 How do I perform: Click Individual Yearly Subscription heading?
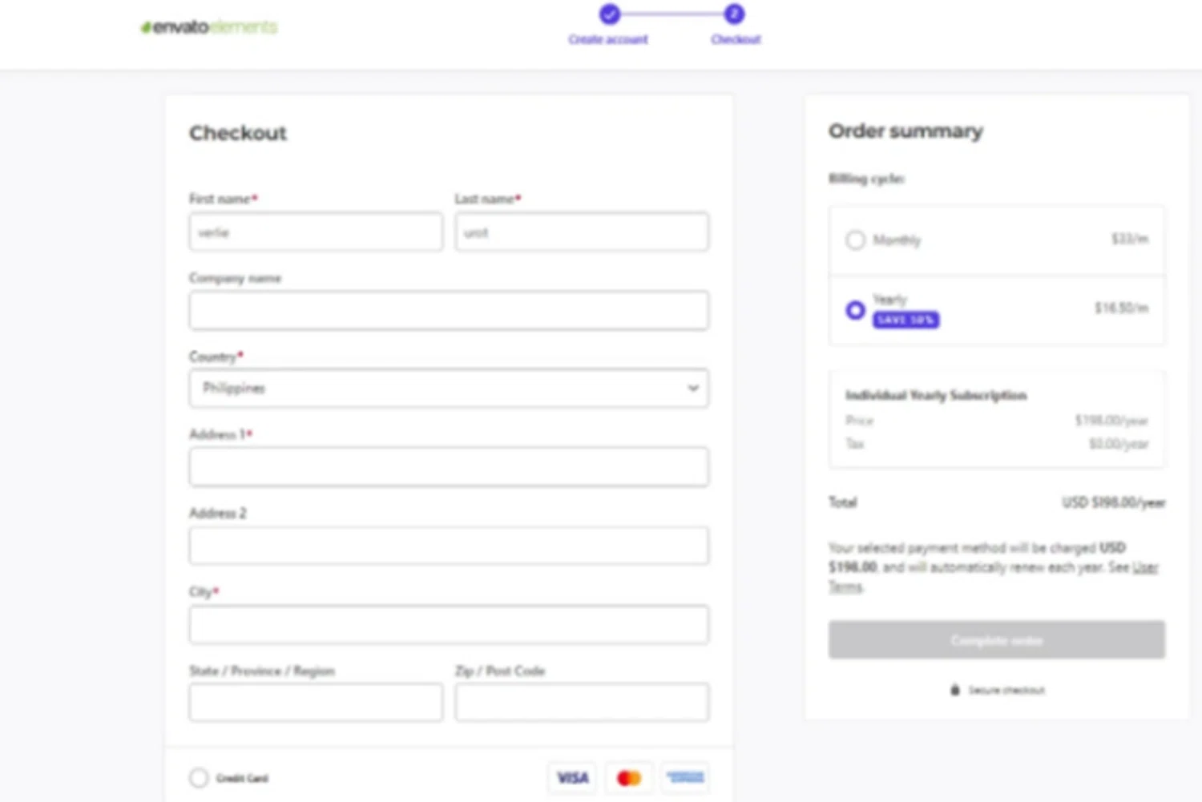tap(936, 395)
